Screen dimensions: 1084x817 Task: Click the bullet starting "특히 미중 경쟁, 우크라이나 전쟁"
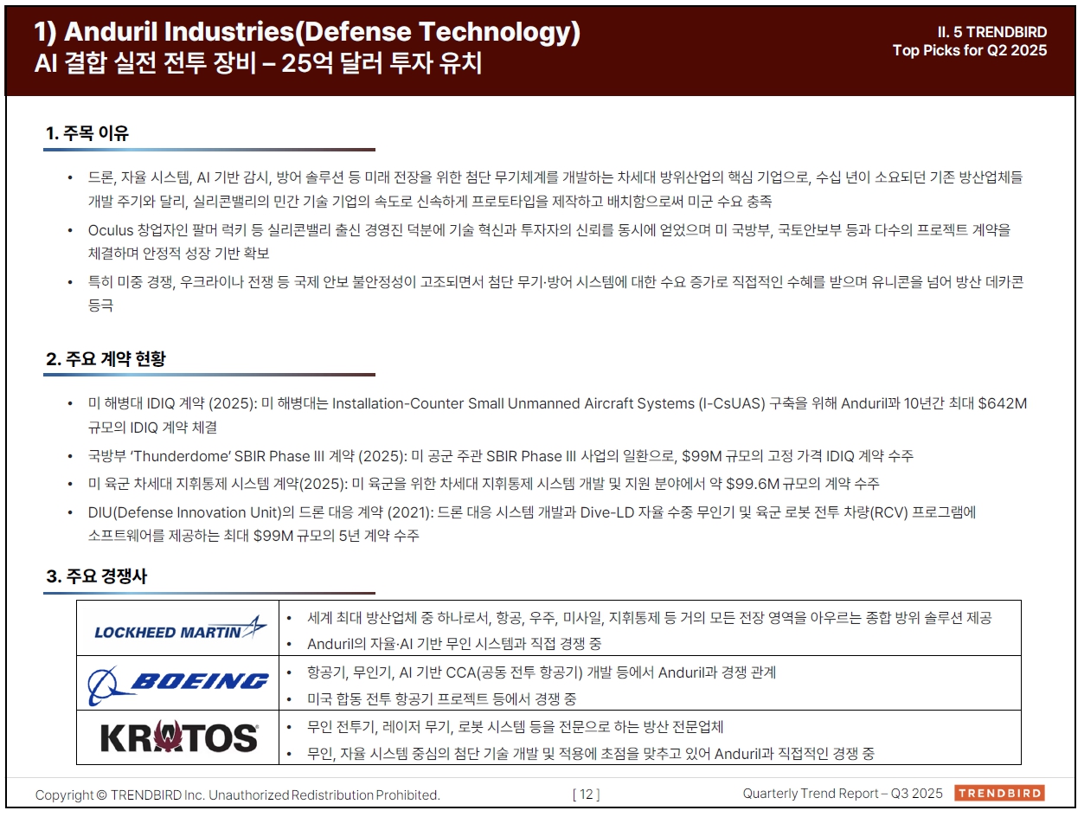(x=555, y=293)
